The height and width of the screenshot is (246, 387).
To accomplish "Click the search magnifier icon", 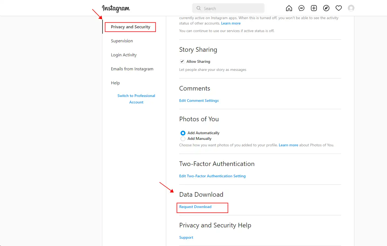I will [199, 8].
